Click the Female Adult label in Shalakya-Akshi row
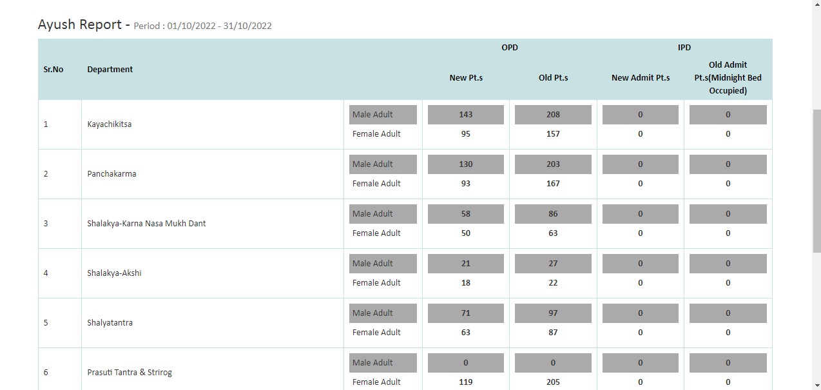Viewport: 821px width, 390px height. click(x=376, y=283)
